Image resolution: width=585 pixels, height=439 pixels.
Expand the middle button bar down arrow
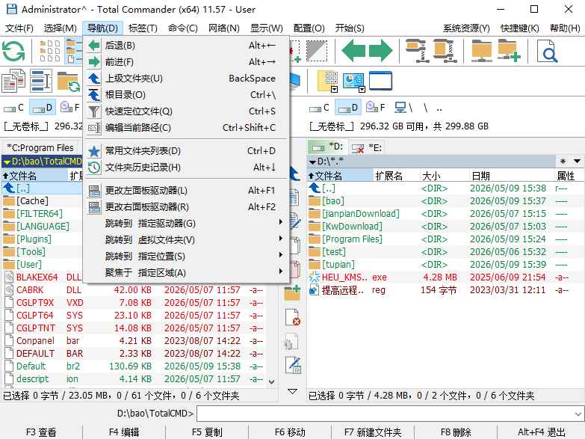293,391
